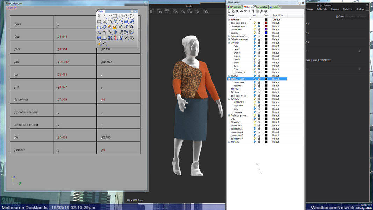This screenshot has height=210, width=373.
Task: Switch to the Properties tab
Action: coord(235,7)
